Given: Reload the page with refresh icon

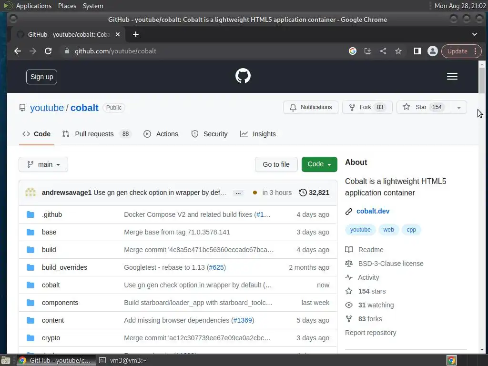Looking at the screenshot, I should click(x=48, y=51).
